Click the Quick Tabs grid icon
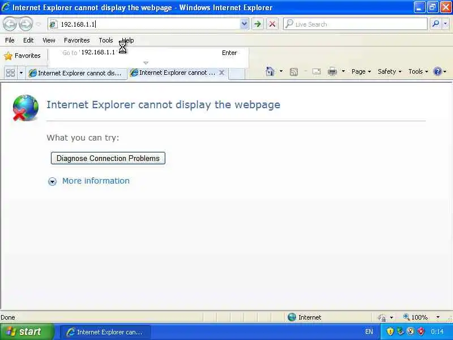 pyautogui.click(x=10, y=73)
